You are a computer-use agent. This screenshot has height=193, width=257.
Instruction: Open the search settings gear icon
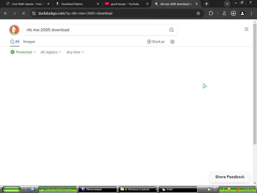[172, 42]
